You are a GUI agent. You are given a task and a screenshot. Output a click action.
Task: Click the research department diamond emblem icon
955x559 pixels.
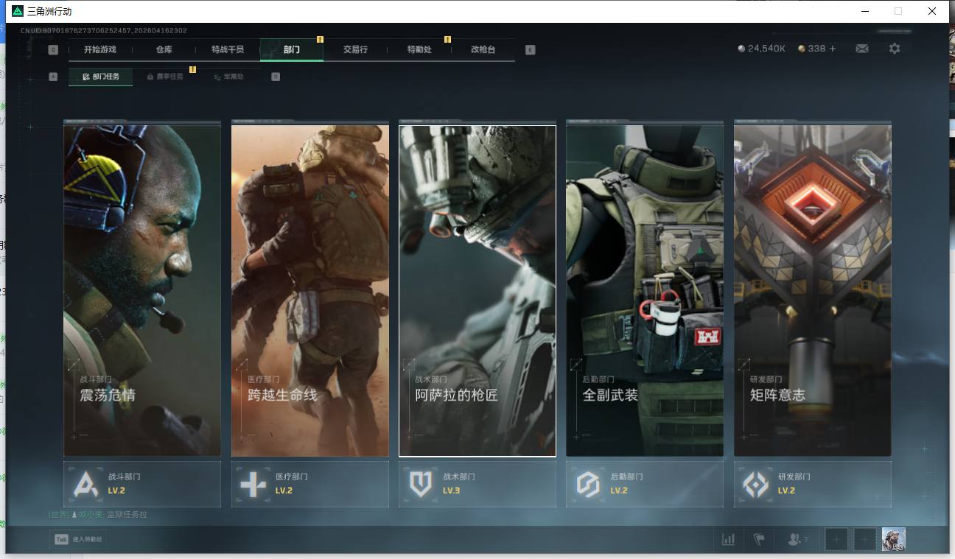pos(756,485)
